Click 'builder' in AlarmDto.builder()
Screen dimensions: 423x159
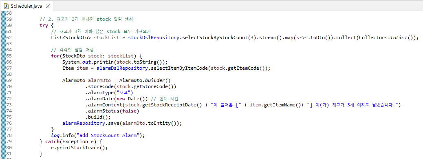coord(154,80)
